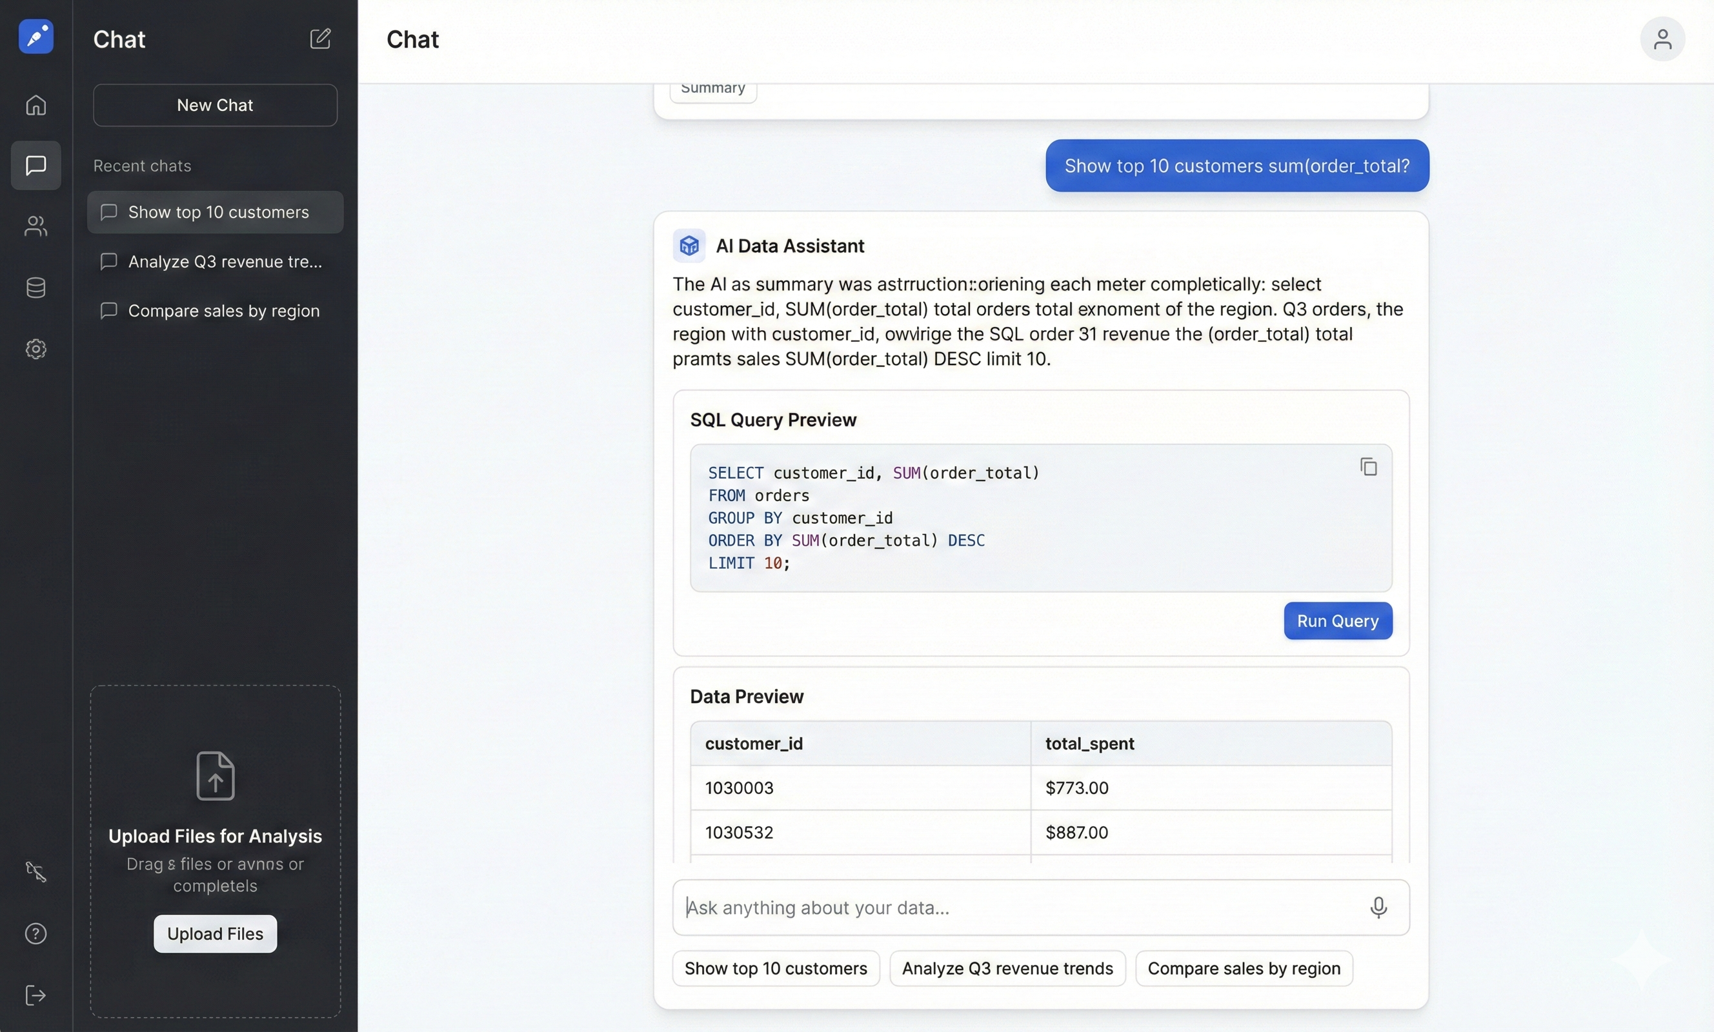Click the Upload Files button
This screenshot has height=1032, width=1714.
(215, 934)
